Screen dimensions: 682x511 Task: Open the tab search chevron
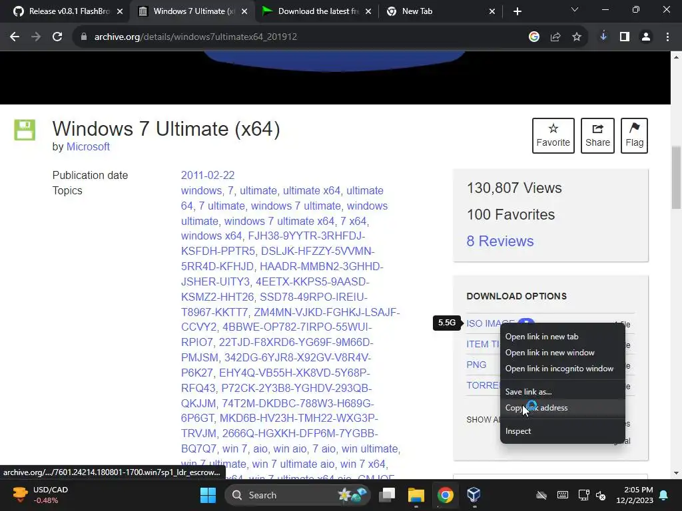[x=575, y=9]
